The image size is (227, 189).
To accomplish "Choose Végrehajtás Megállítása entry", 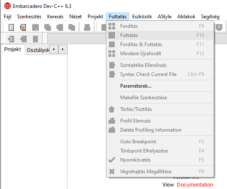I will [x=160, y=172].
